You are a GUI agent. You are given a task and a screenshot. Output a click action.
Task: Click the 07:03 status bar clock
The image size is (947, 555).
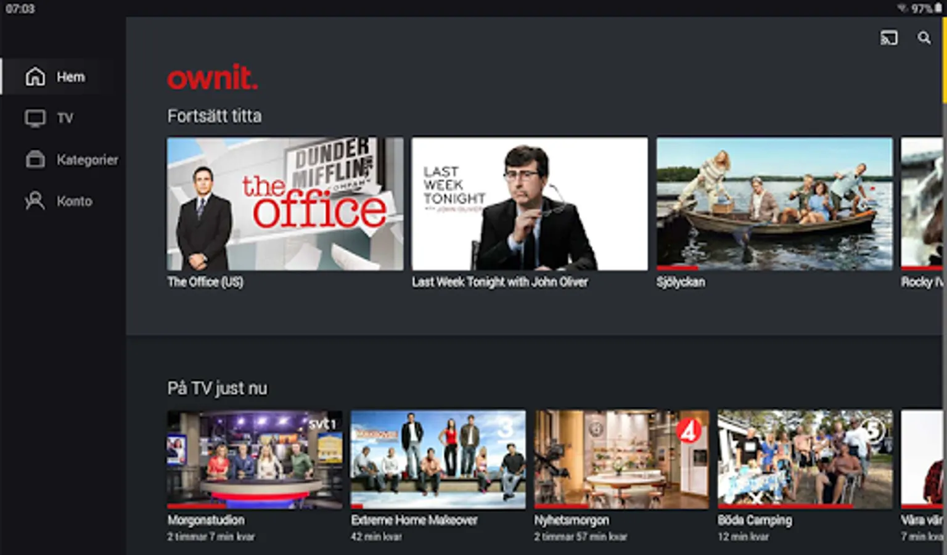pos(20,9)
